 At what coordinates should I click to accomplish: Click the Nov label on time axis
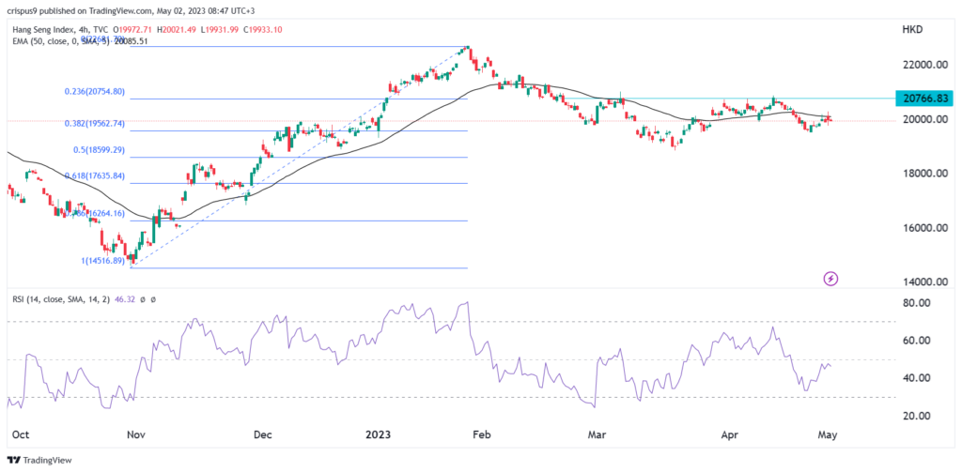tap(136, 434)
